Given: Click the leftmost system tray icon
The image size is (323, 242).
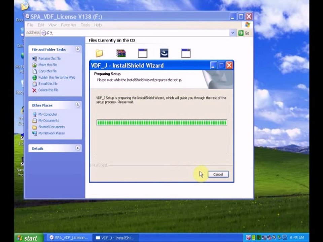Looking at the screenshot, I should coord(248,238).
